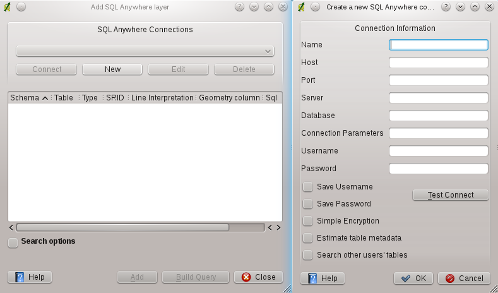Check Search other users' tables
Image resolution: width=498 pixels, height=293 pixels.
[308, 255]
